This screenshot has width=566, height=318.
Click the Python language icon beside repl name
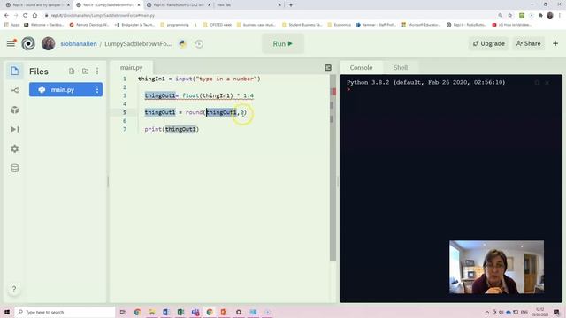(x=183, y=43)
